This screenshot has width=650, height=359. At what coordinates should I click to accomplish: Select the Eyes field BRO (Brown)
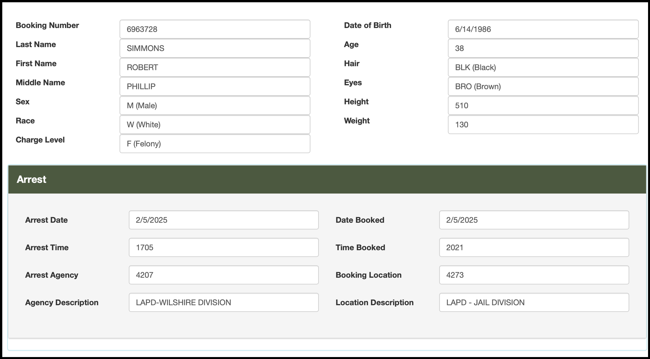(543, 86)
